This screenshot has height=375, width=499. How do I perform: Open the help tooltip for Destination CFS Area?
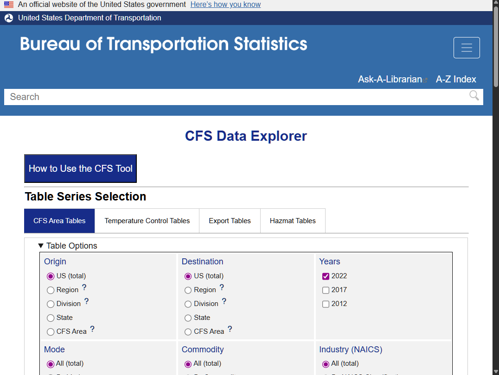click(x=230, y=329)
